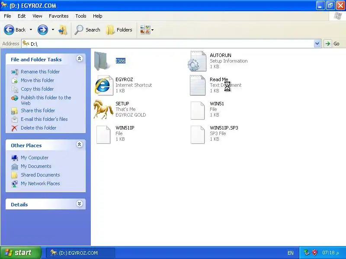The width and height of the screenshot is (346, 259).
Task: Click the I386 folder name label
Action: [121, 61]
